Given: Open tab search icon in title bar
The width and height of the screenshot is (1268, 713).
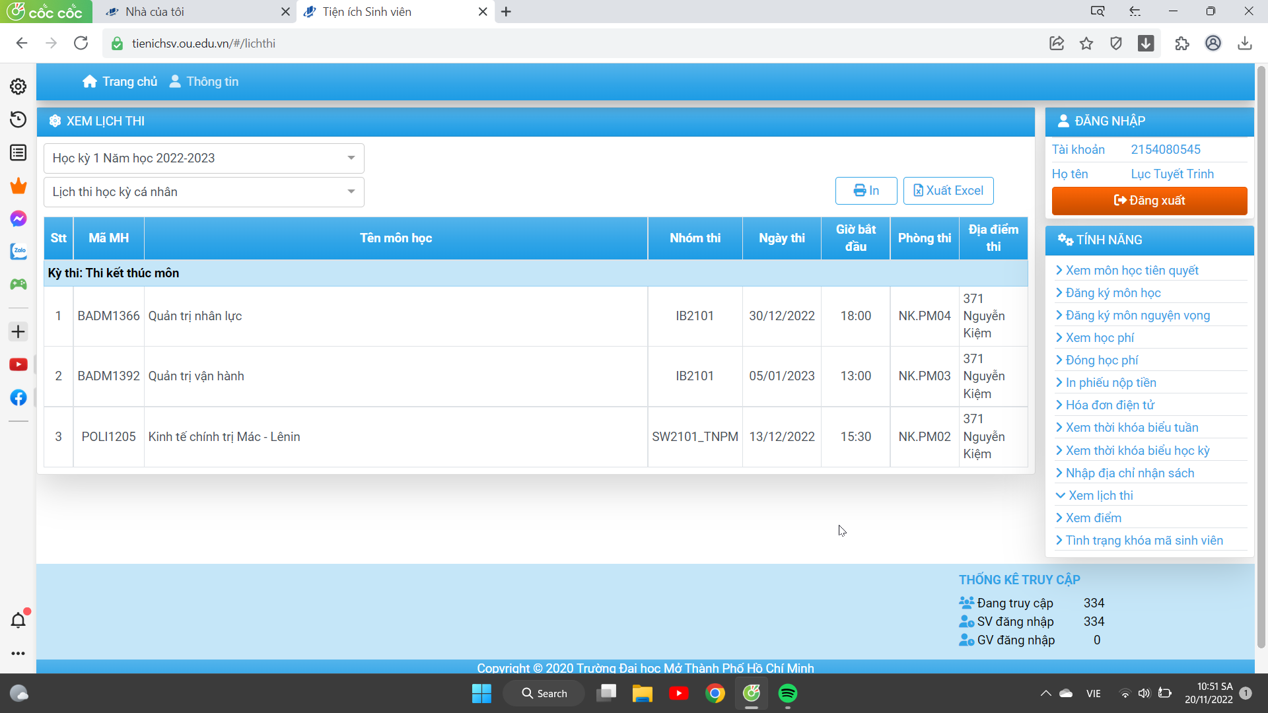Looking at the screenshot, I should (1097, 11).
